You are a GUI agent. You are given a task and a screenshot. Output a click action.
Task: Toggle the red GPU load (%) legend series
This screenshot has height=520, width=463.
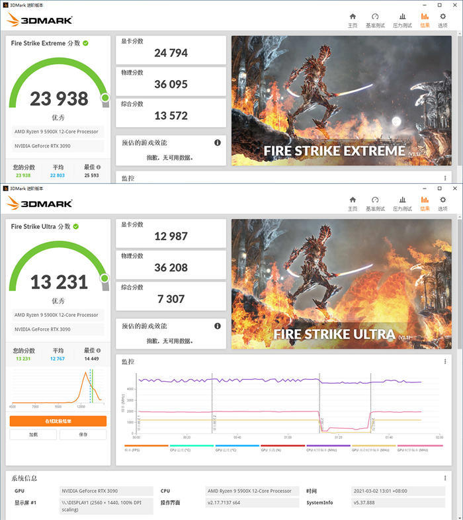[x=282, y=448]
